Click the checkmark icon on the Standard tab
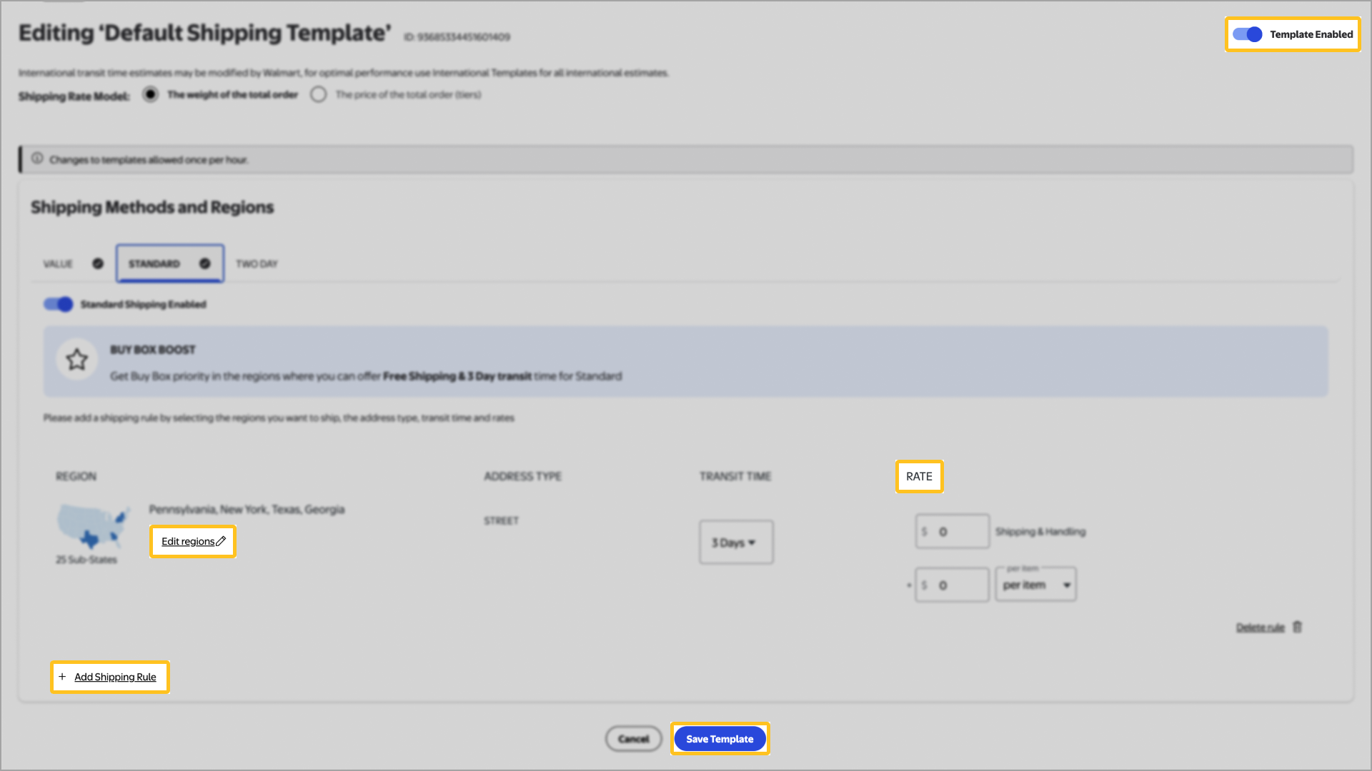Screen dimensions: 1372x771 205,263
